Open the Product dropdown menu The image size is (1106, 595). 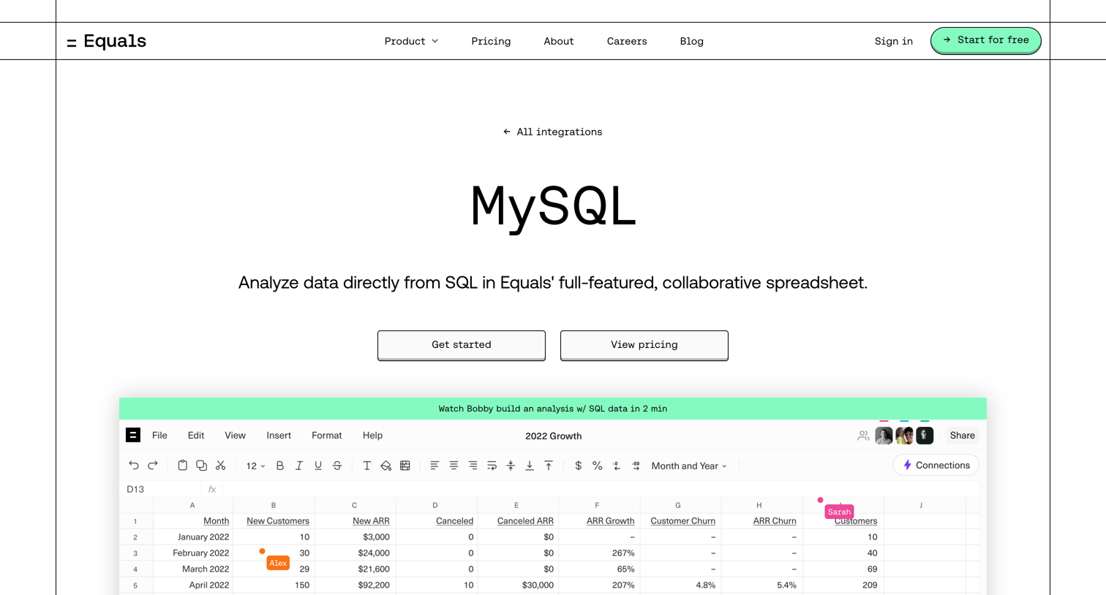(x=411, y=42)
